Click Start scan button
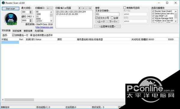180x109 pixels. (x=10, y=9)
